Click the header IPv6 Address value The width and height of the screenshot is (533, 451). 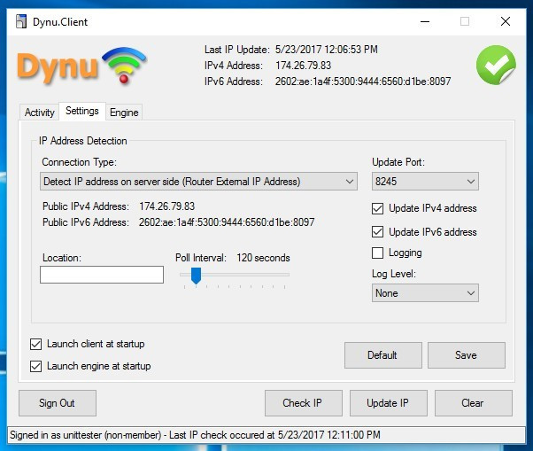point(363,82)
